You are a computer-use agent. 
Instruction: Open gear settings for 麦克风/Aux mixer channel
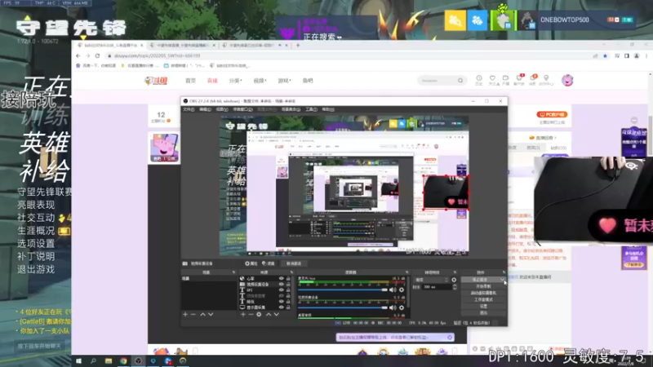coord(402,290)
